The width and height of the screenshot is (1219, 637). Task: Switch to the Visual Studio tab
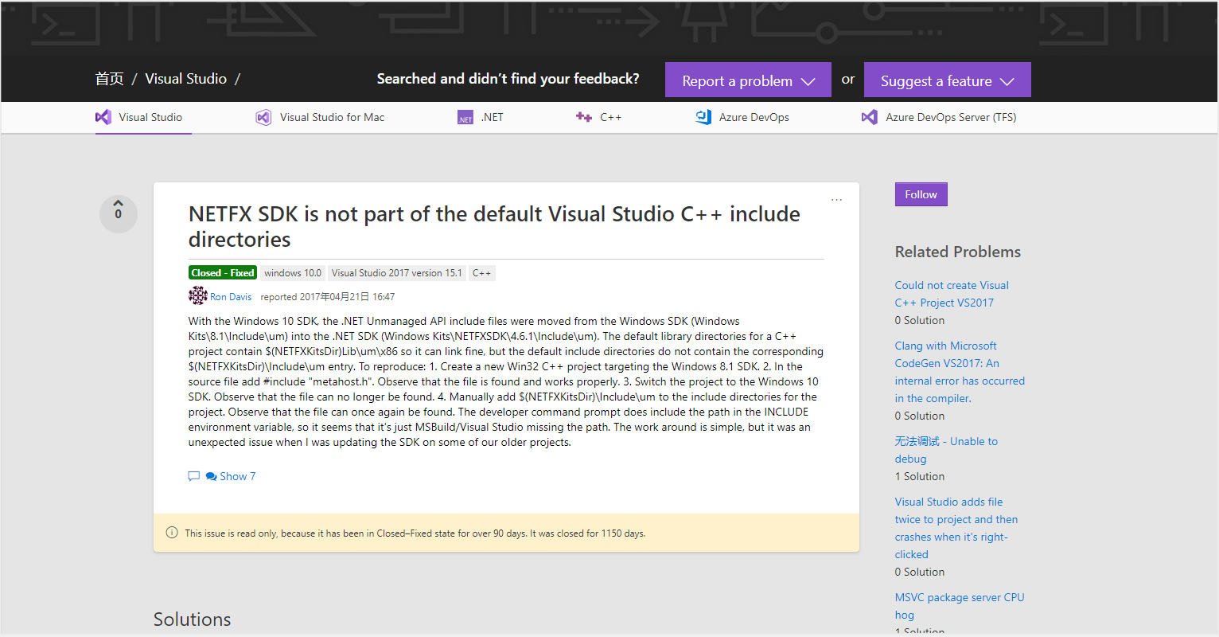point(143,117)
